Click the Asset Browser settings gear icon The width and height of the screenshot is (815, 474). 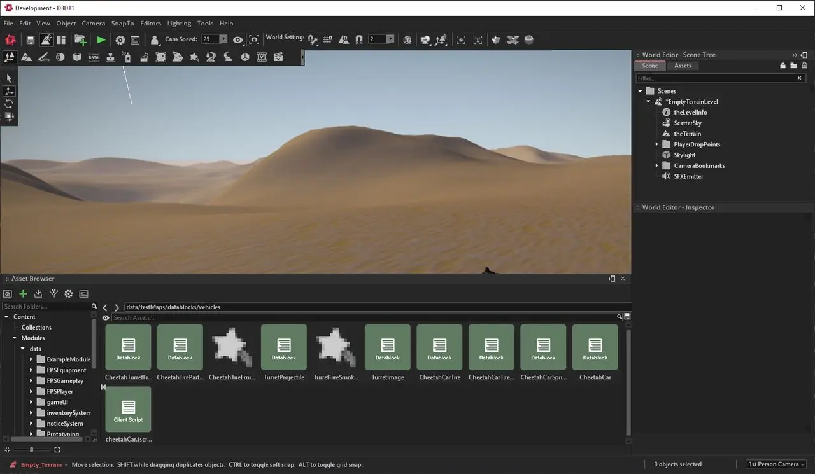[x=69, y=294]
